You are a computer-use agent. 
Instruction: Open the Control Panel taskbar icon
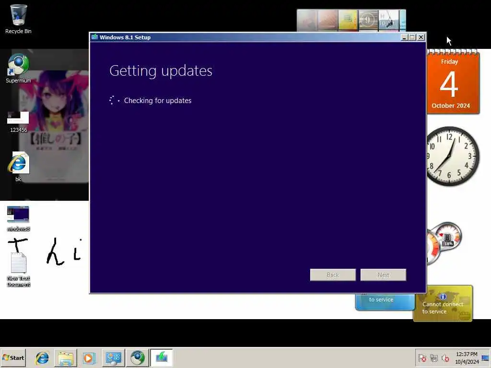[113, 357]
